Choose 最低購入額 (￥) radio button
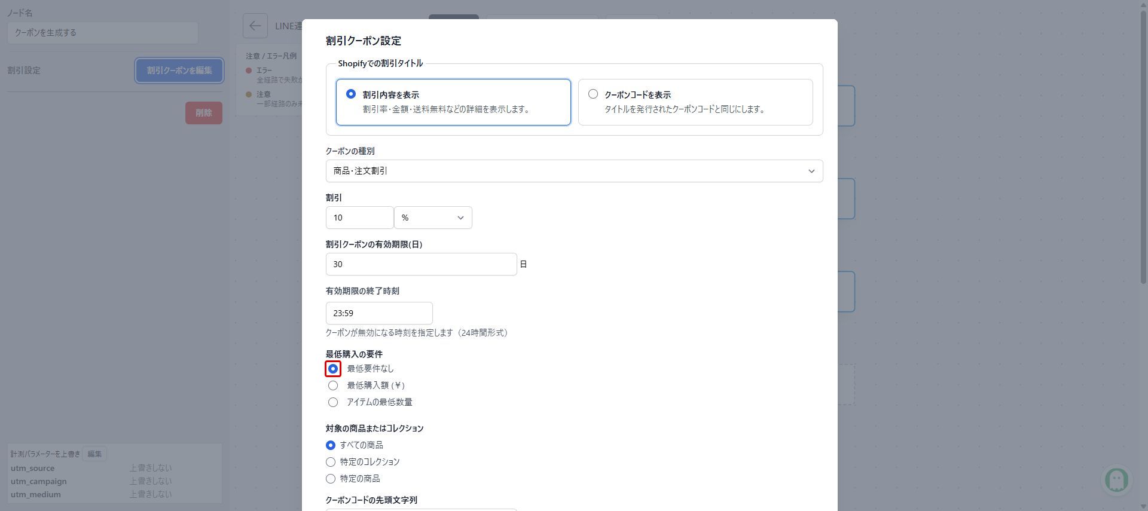The width and height of the screenshot is (1148, 511). (x=333, y=385)
